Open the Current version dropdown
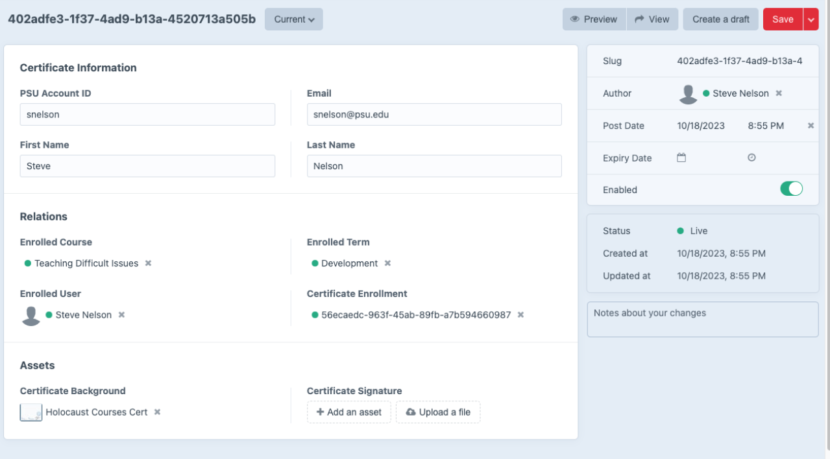This screenshot has width=830, height=459. click(x=293, y=19)
